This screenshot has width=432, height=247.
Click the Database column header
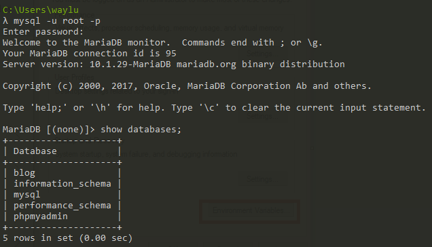coord(35,151)
